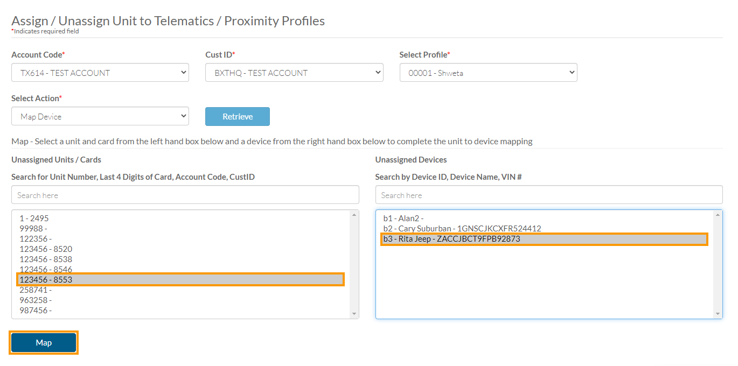Click the Map button
The image size is (738, 366).
43,342
